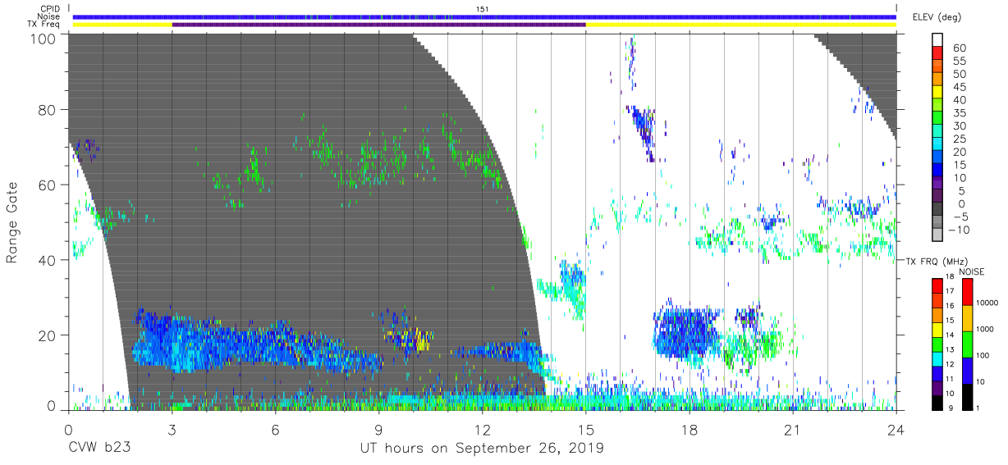Screen dimensions: 1008x465
Task: Click the TX Freq row label
Action: click(x=44, y=24)
